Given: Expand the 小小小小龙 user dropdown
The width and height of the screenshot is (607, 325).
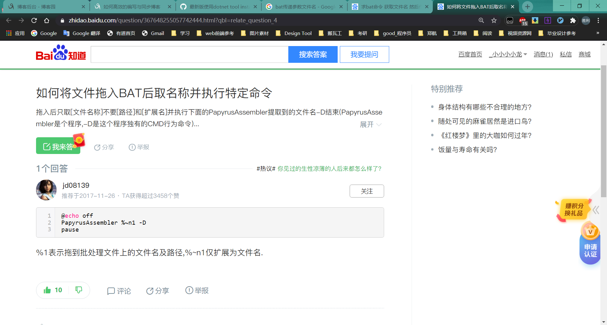Looking at the screenshot, I should click(508, 54).
